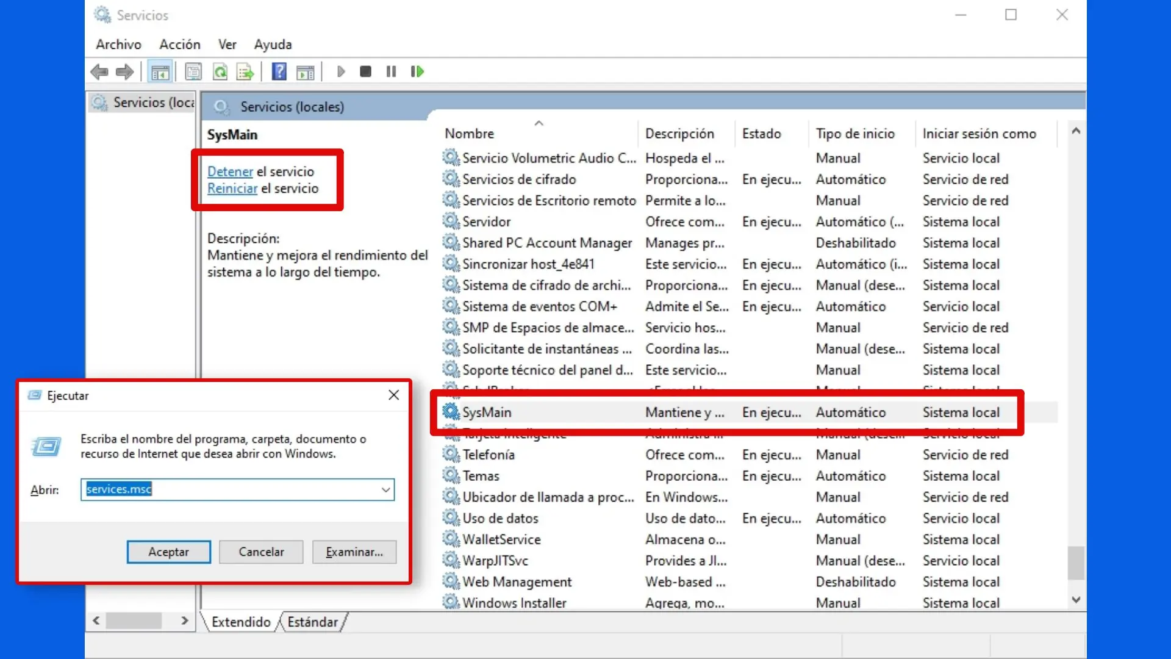Click the Detener el servicio link
Screen dimensions: 1171x659
click(x=230, y=172)
